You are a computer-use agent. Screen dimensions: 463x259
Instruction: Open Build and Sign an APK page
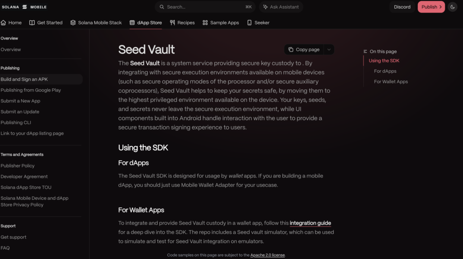[x=41, y=79]
